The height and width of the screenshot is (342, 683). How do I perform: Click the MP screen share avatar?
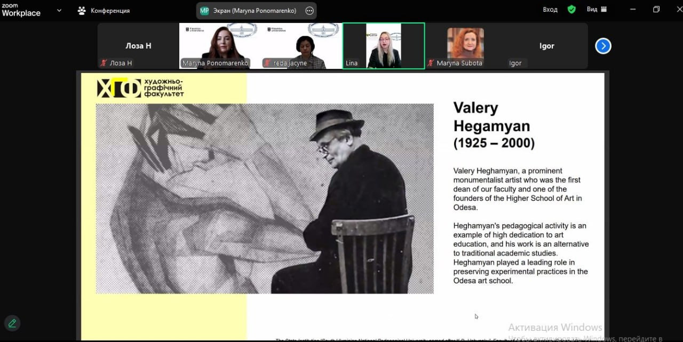204,11
